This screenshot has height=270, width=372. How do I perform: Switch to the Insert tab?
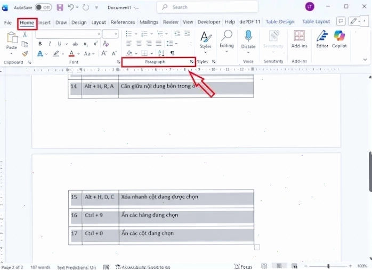[x=44, y=22]
